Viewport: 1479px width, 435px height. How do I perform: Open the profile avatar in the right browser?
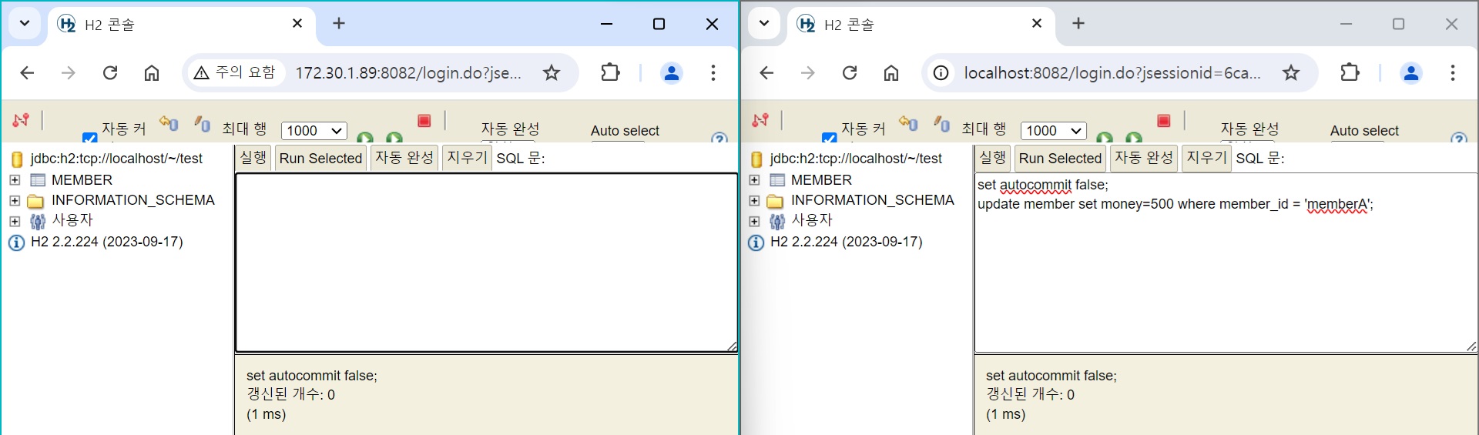(x=1411, y=72)
